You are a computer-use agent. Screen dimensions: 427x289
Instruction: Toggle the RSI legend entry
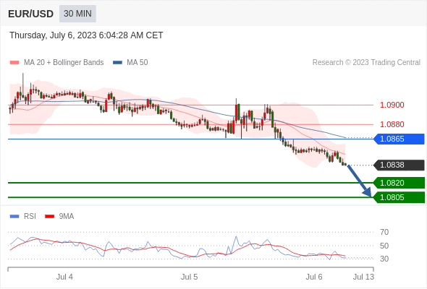[x=23, y=217]
